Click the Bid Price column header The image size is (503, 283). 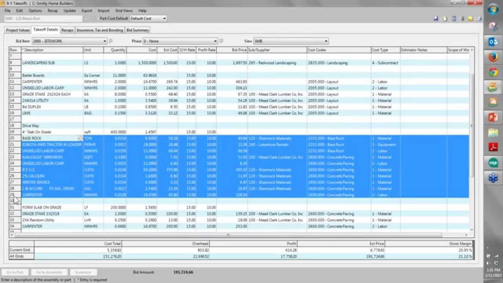tap(232, 50)
